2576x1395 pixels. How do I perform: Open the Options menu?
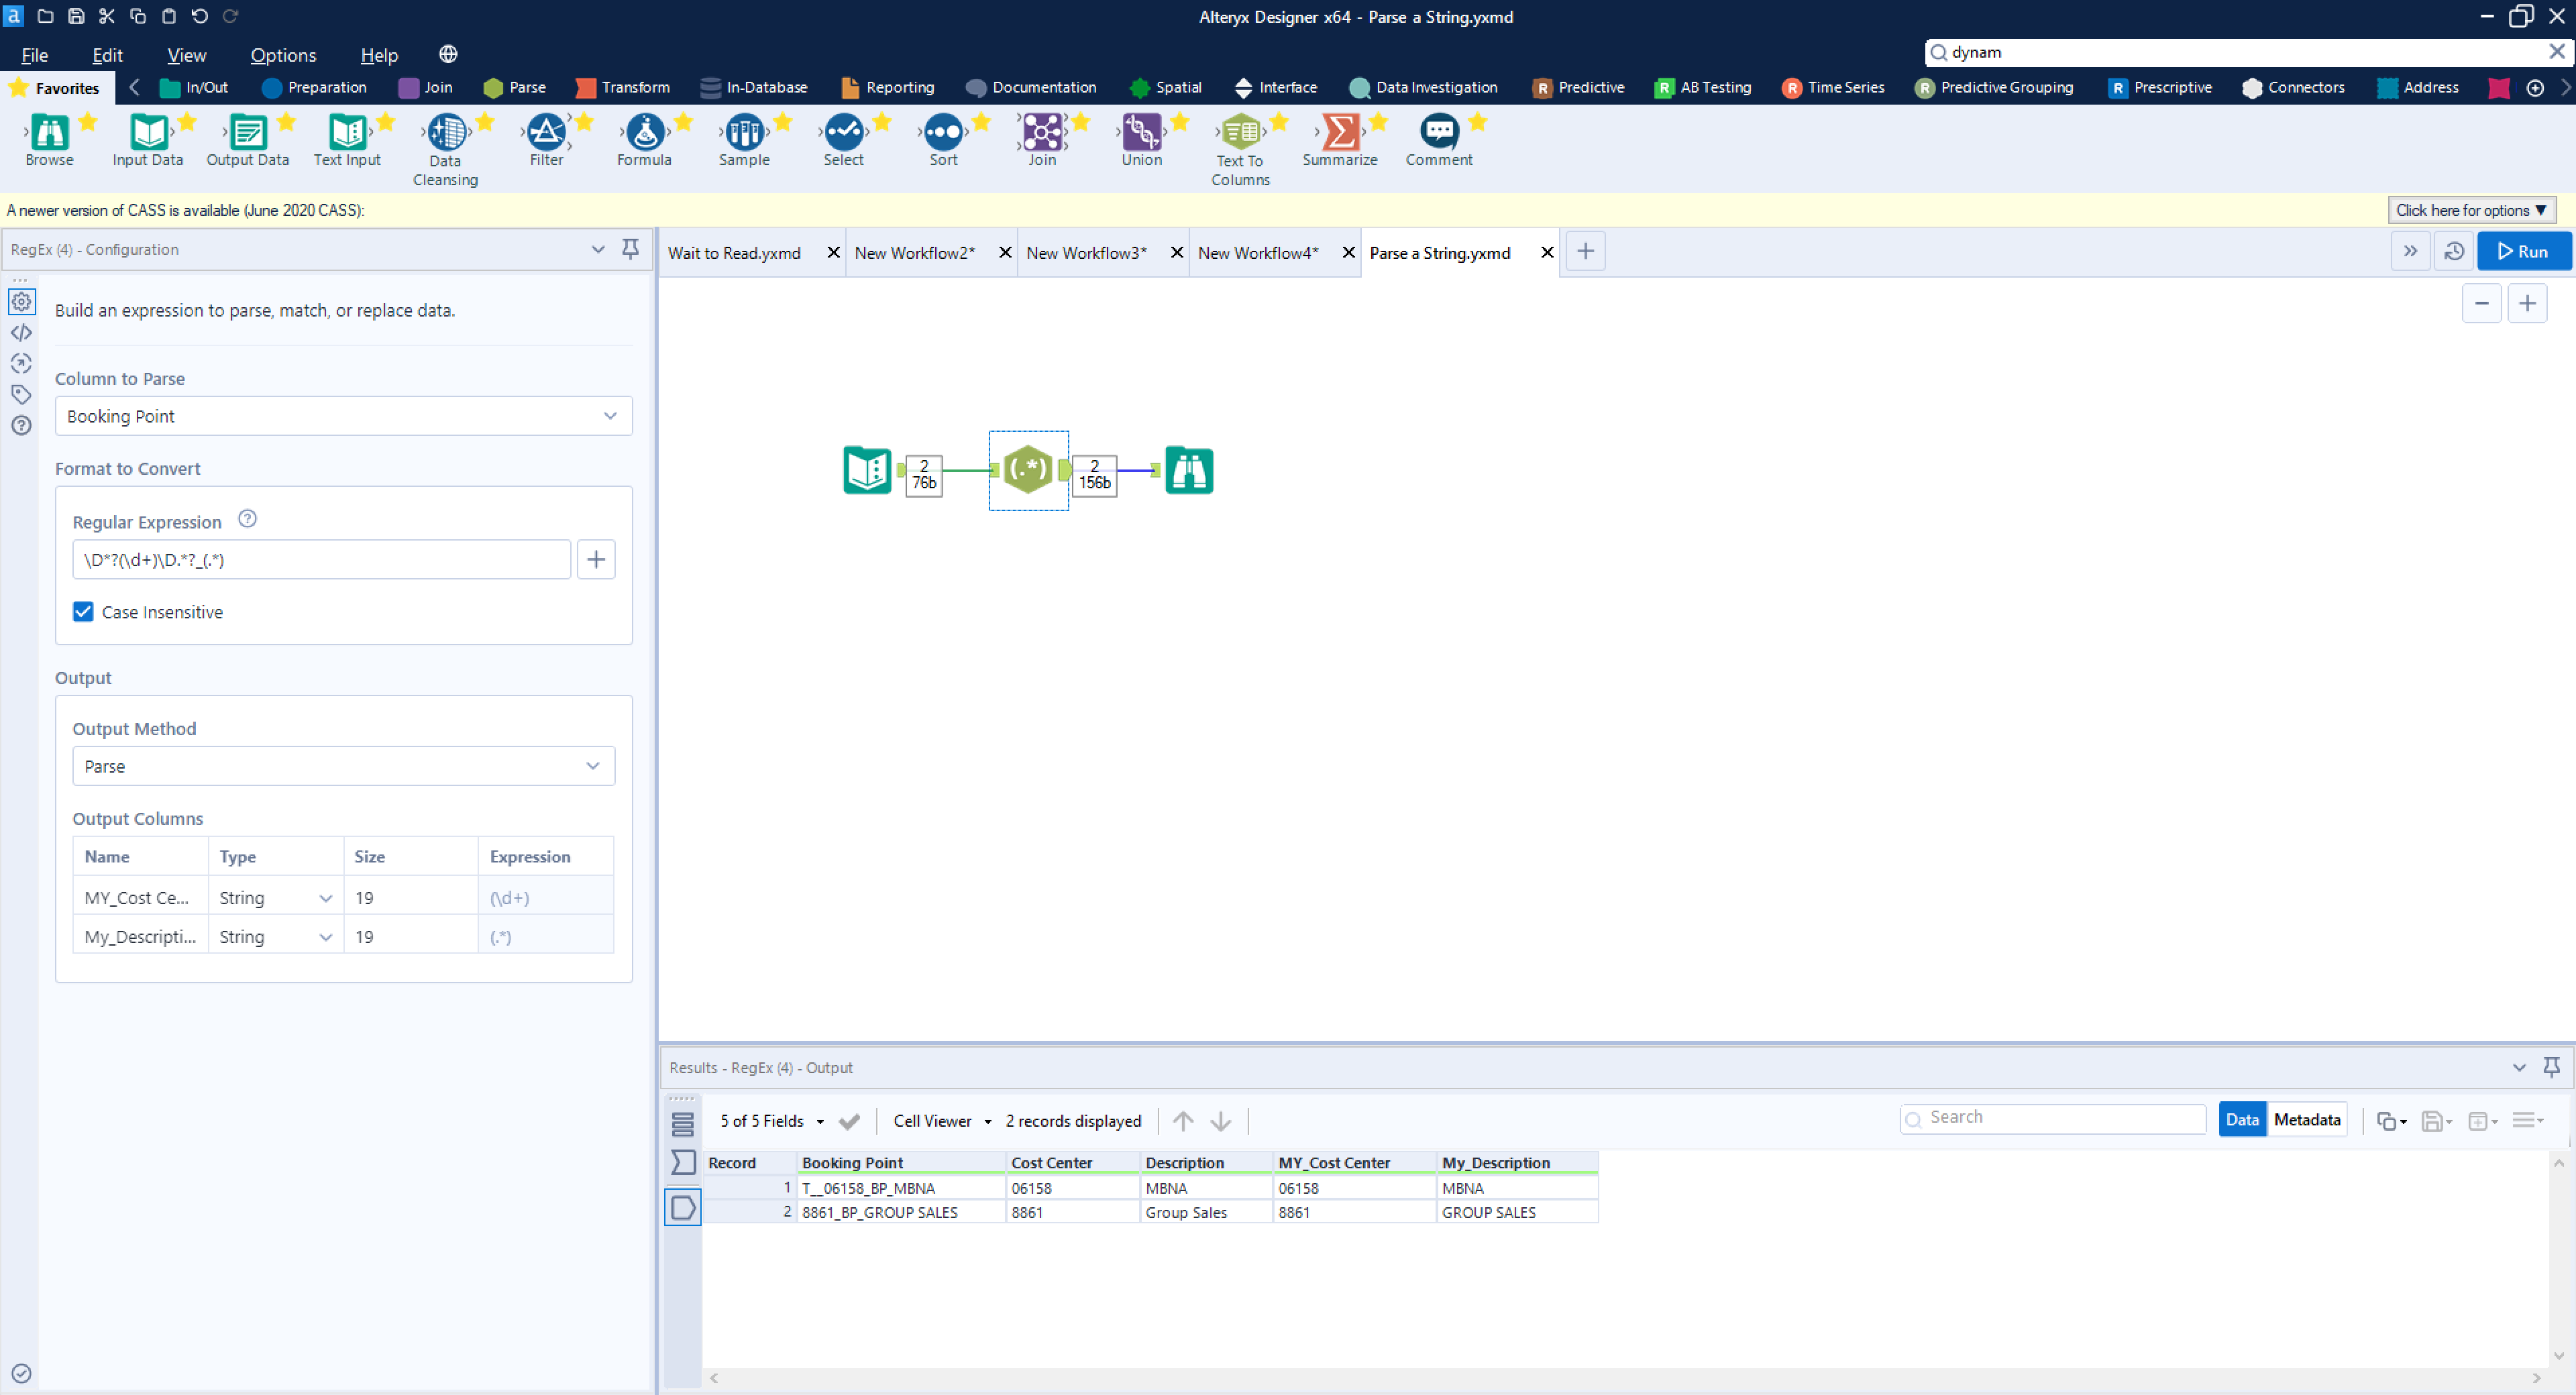click(282, 55)
